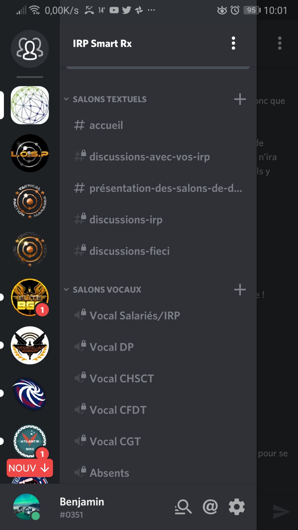Open the discussions-avec-vos-irp channel
Viewport: 298px width, 530px height.
coord(149,157)
